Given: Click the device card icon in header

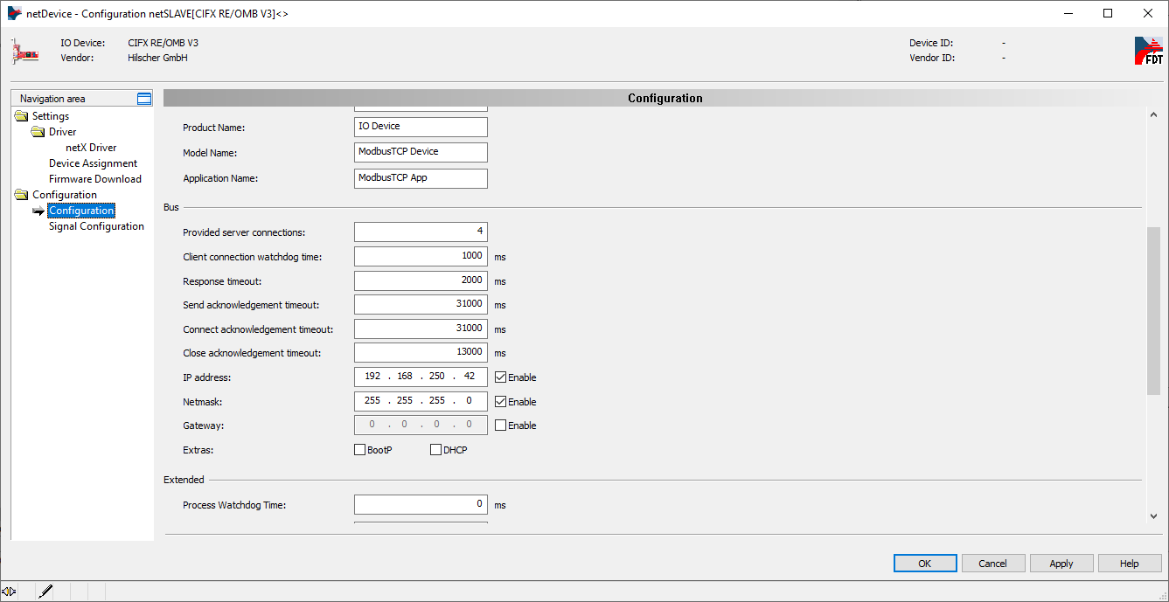Looking at the screenshot, I should coord(25,51).
